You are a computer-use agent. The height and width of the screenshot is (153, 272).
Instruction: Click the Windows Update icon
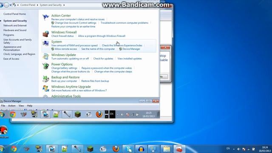click(45, 57)
